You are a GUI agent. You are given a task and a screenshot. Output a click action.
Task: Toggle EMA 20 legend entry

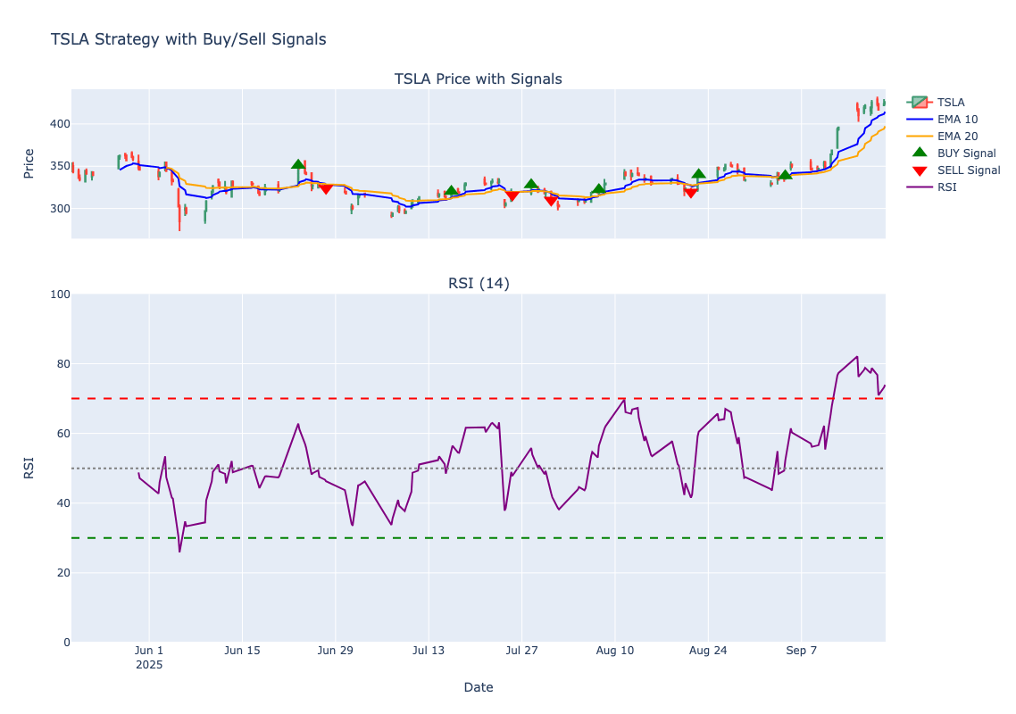click(x=942, y=136)
